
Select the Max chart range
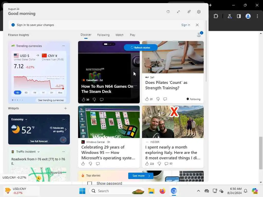60,92
